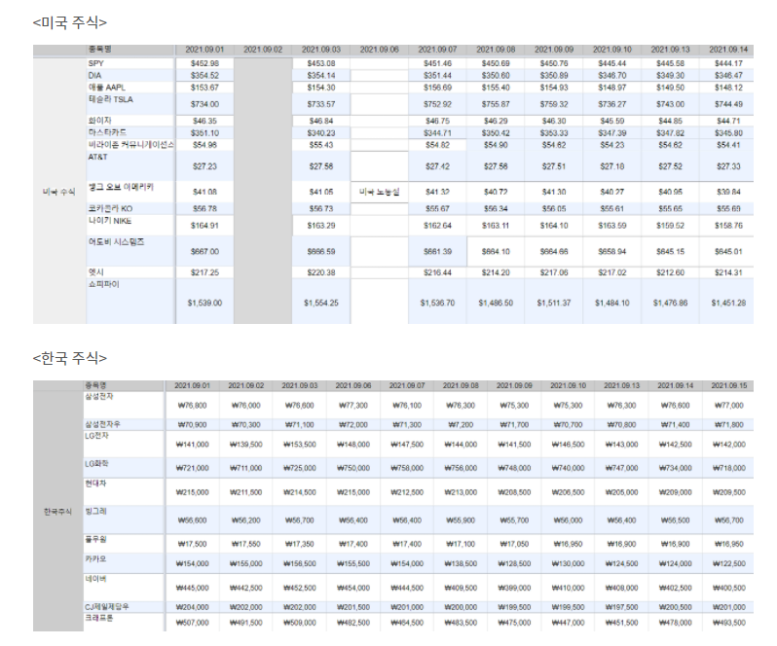Select the 마스터카드 row label

pyautogui.click(x=107, y=132)
